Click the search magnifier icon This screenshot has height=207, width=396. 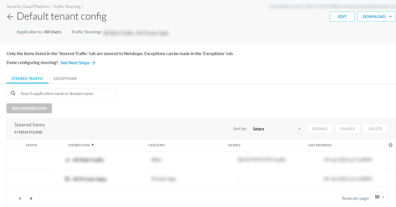[x=13, y=93]
